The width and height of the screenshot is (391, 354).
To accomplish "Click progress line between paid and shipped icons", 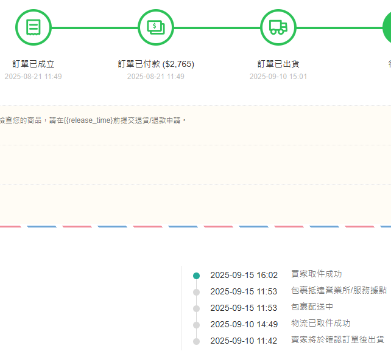I will [217, 27].
